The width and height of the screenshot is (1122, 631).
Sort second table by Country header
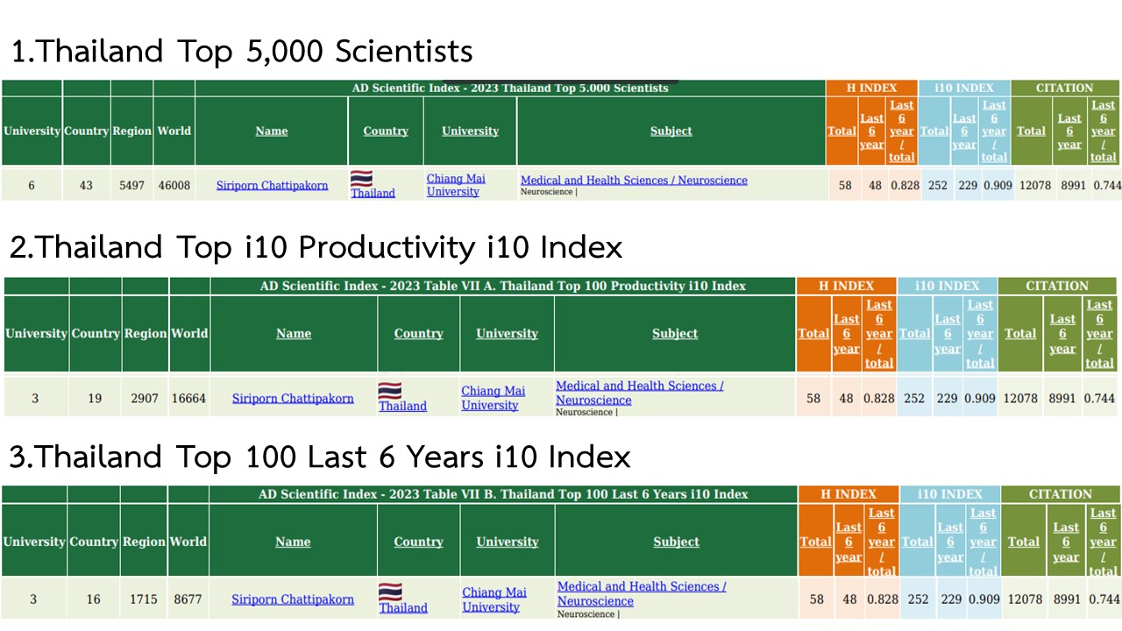(x=419, y=333)
